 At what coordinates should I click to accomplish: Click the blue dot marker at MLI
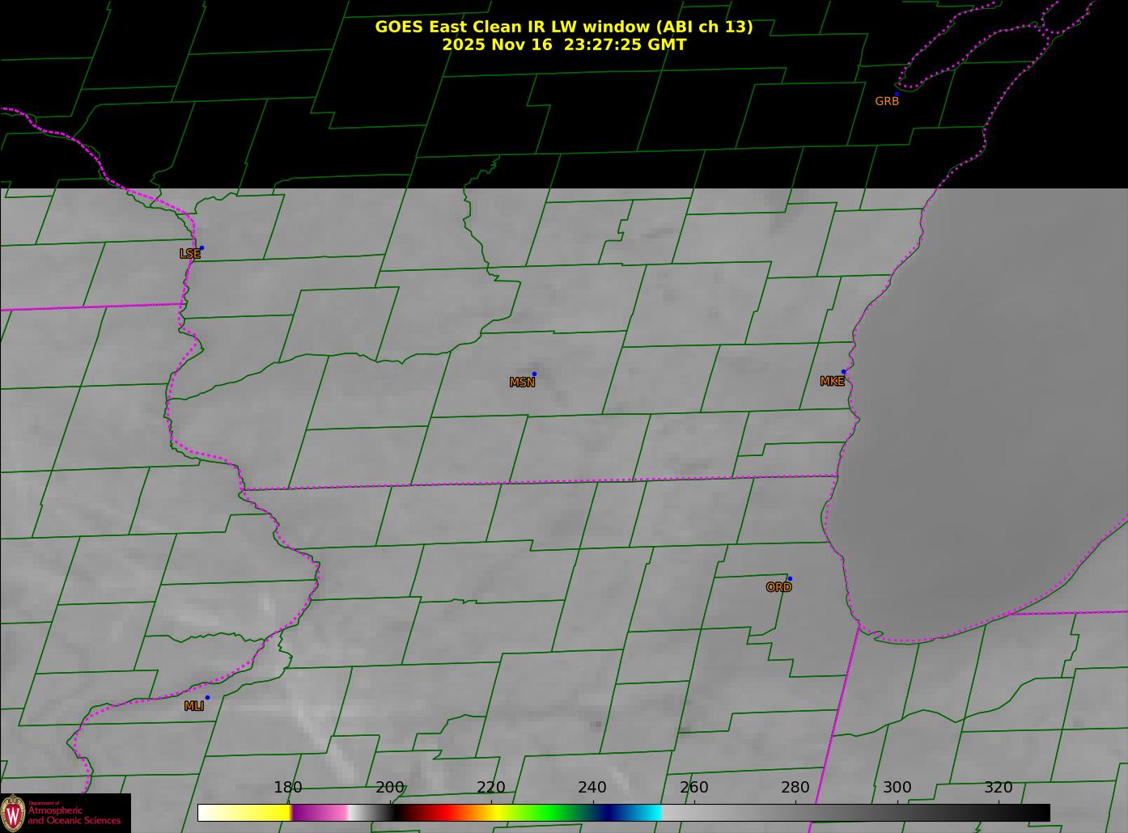point(207,697)
